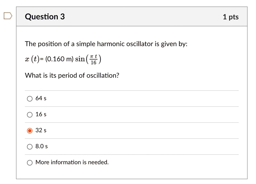This screenshot has height=184, width=256.
Task: Click the question text about harmonic oscillator
Action: [x=106, y=44]
